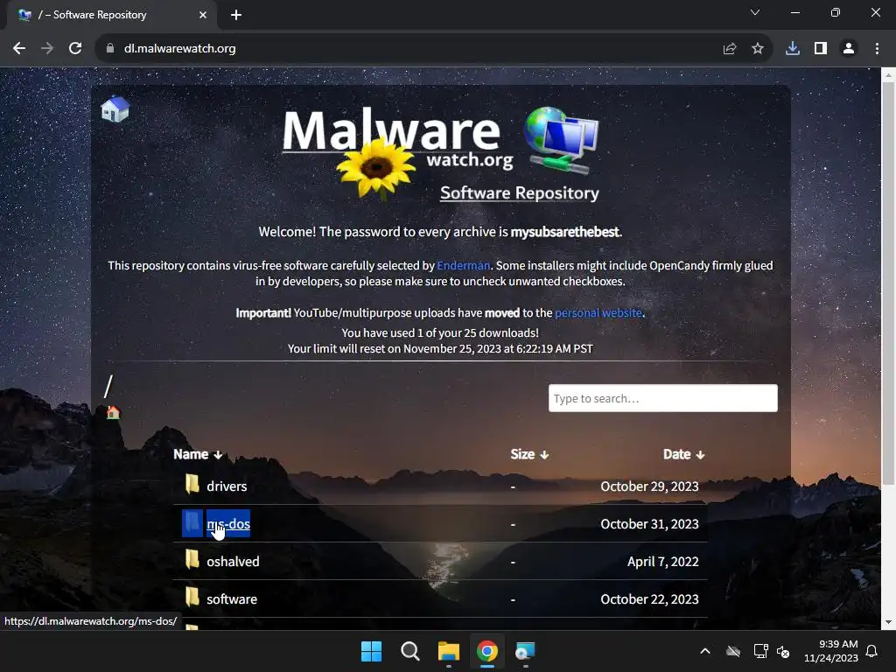This screenshot has width=896, height=672.
Task: Click the blue house home icon
Action: [115, 108]
